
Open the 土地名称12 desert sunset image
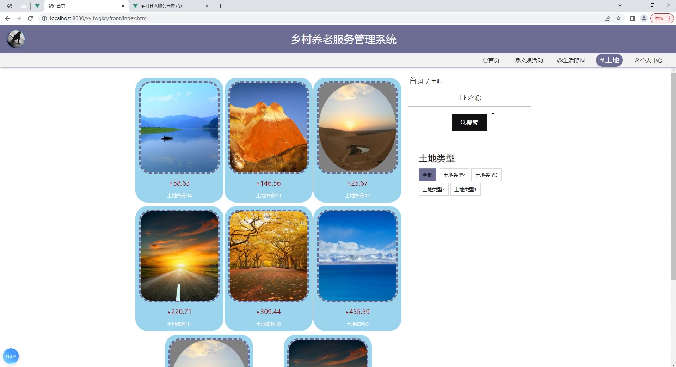(357, 128)
